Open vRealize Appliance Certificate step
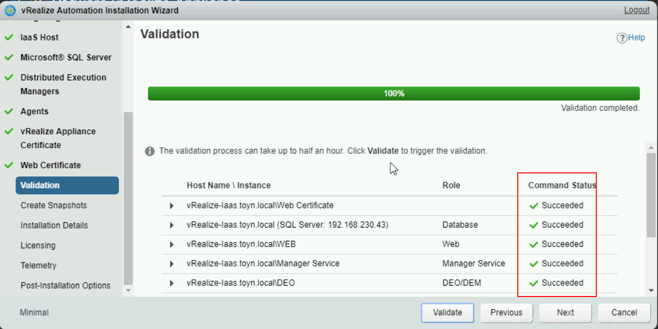 pos(58,138)
